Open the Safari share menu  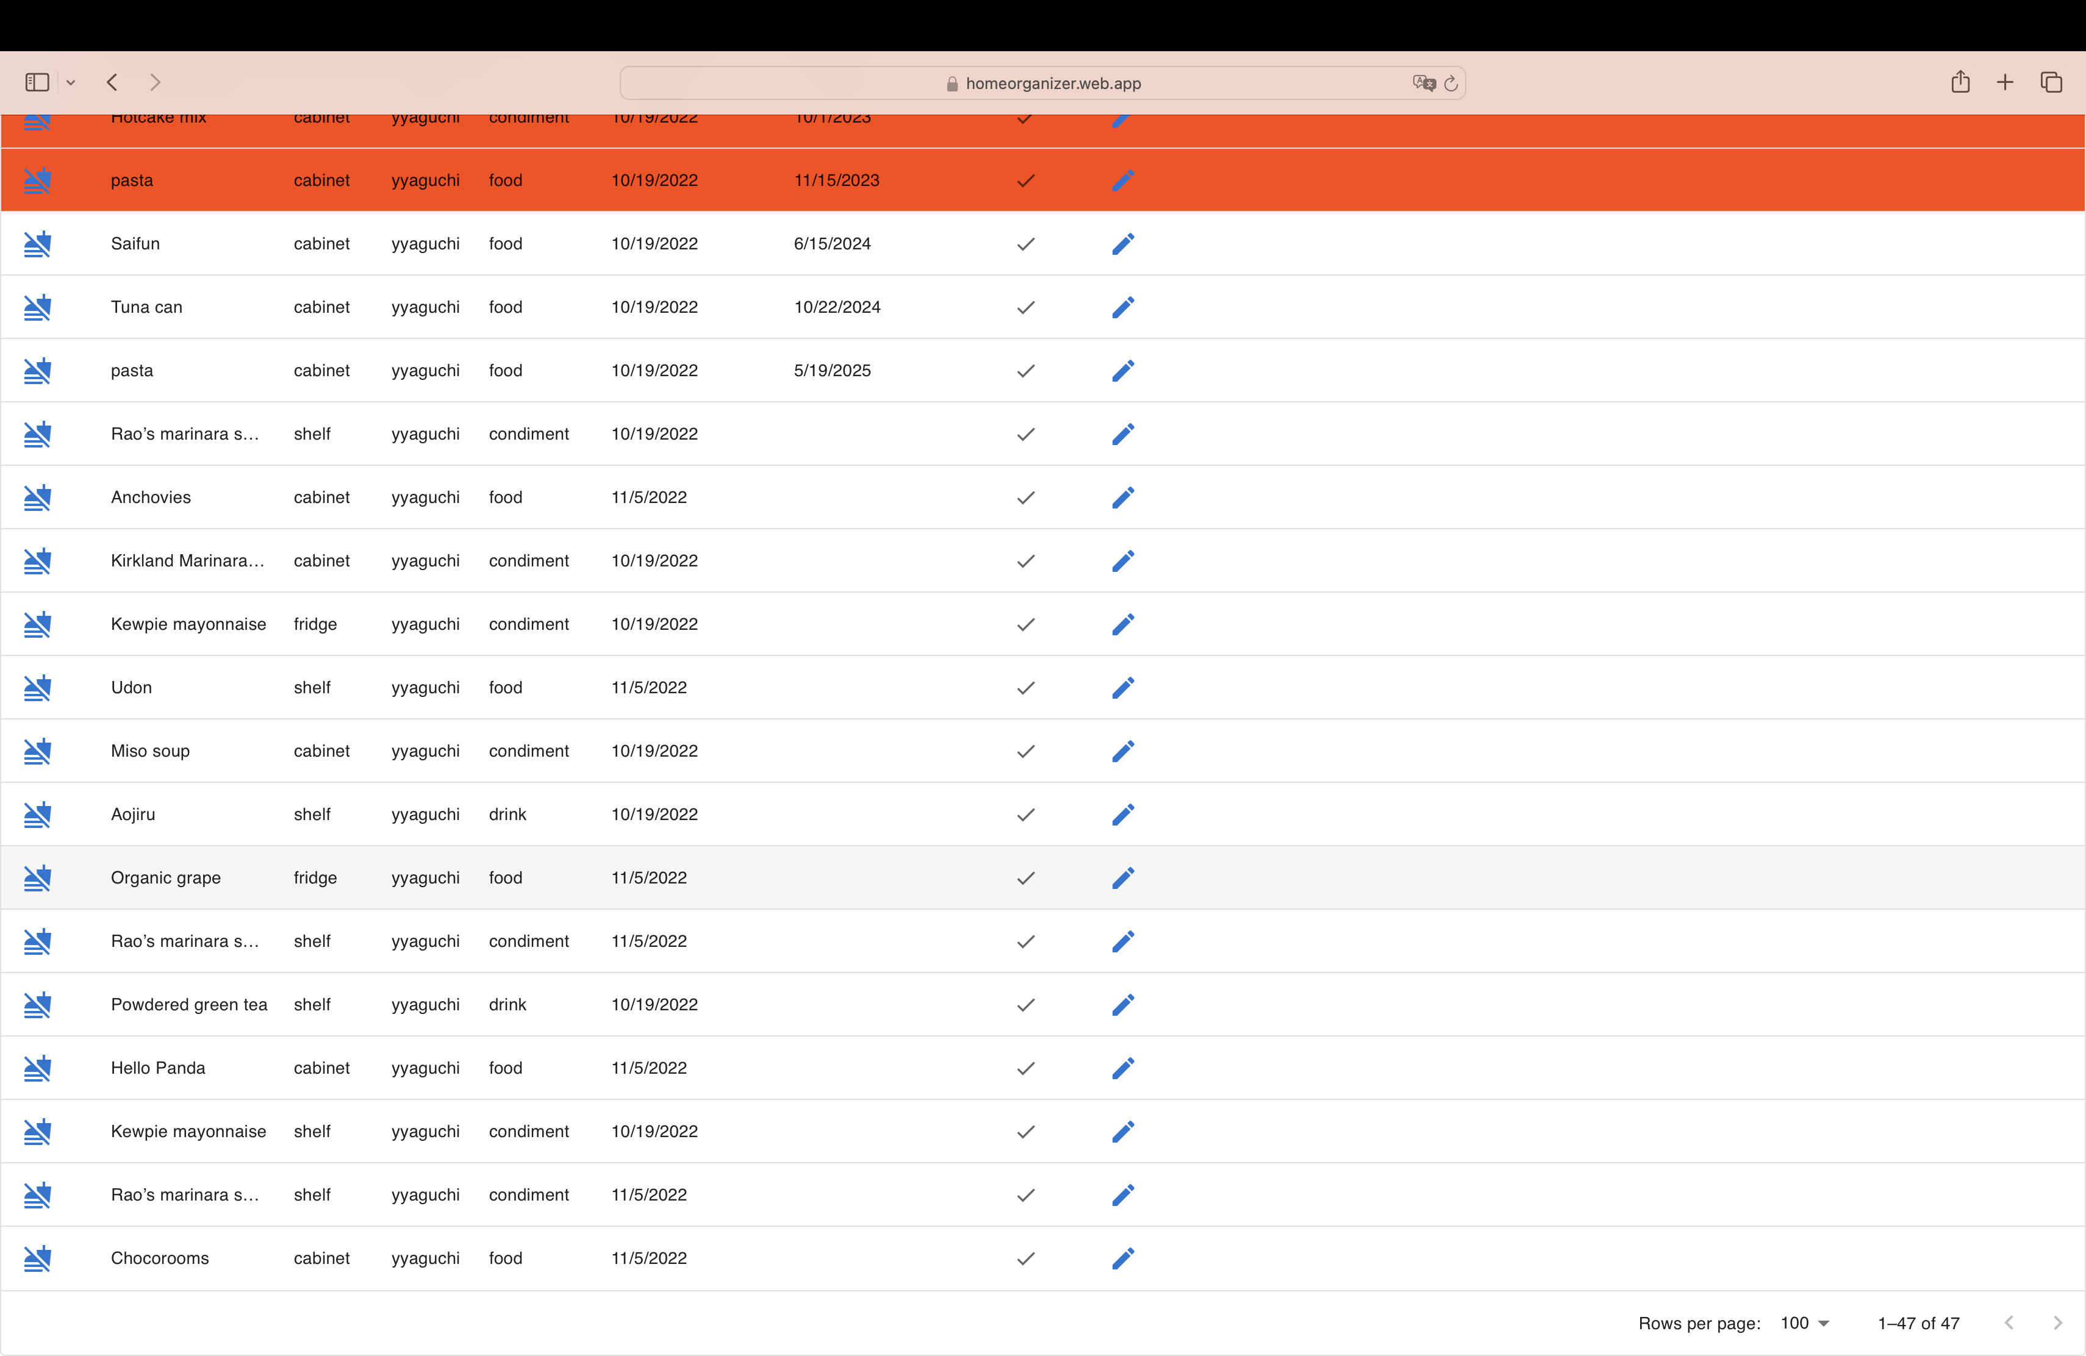[1961, 82]
